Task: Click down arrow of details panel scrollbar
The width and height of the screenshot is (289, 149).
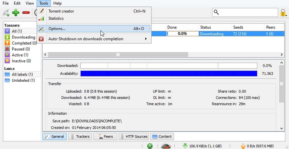Action: [x=281, y=128]
